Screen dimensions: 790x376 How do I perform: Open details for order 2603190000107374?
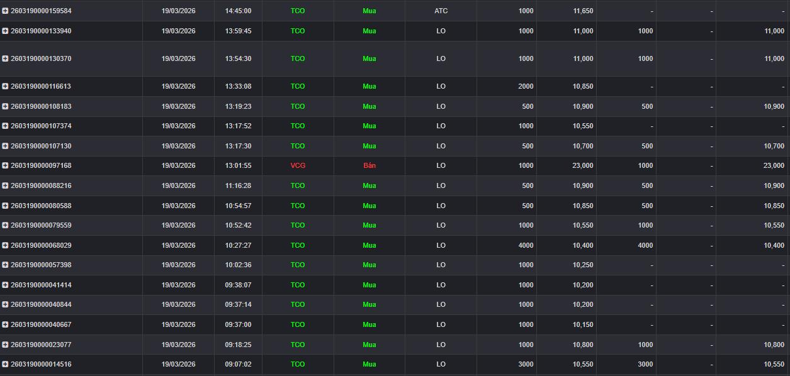coord(5,126)
